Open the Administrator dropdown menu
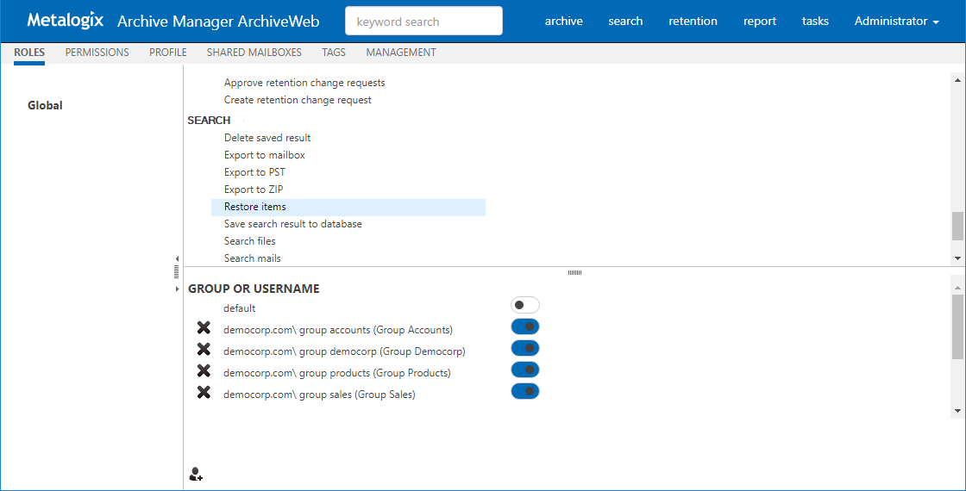 coord(896,22)
